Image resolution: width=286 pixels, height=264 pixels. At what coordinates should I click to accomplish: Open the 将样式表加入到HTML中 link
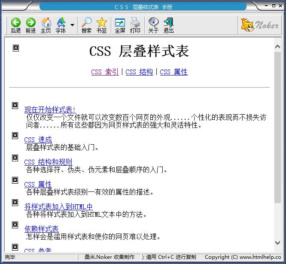(58, 206)
